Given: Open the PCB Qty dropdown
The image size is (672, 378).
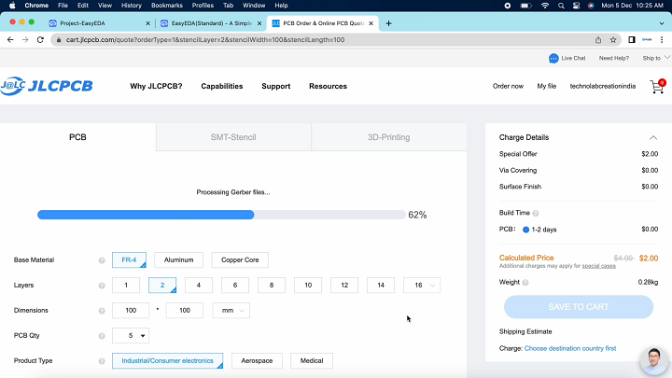Looking at the screenshot, I should coord(131,336).
